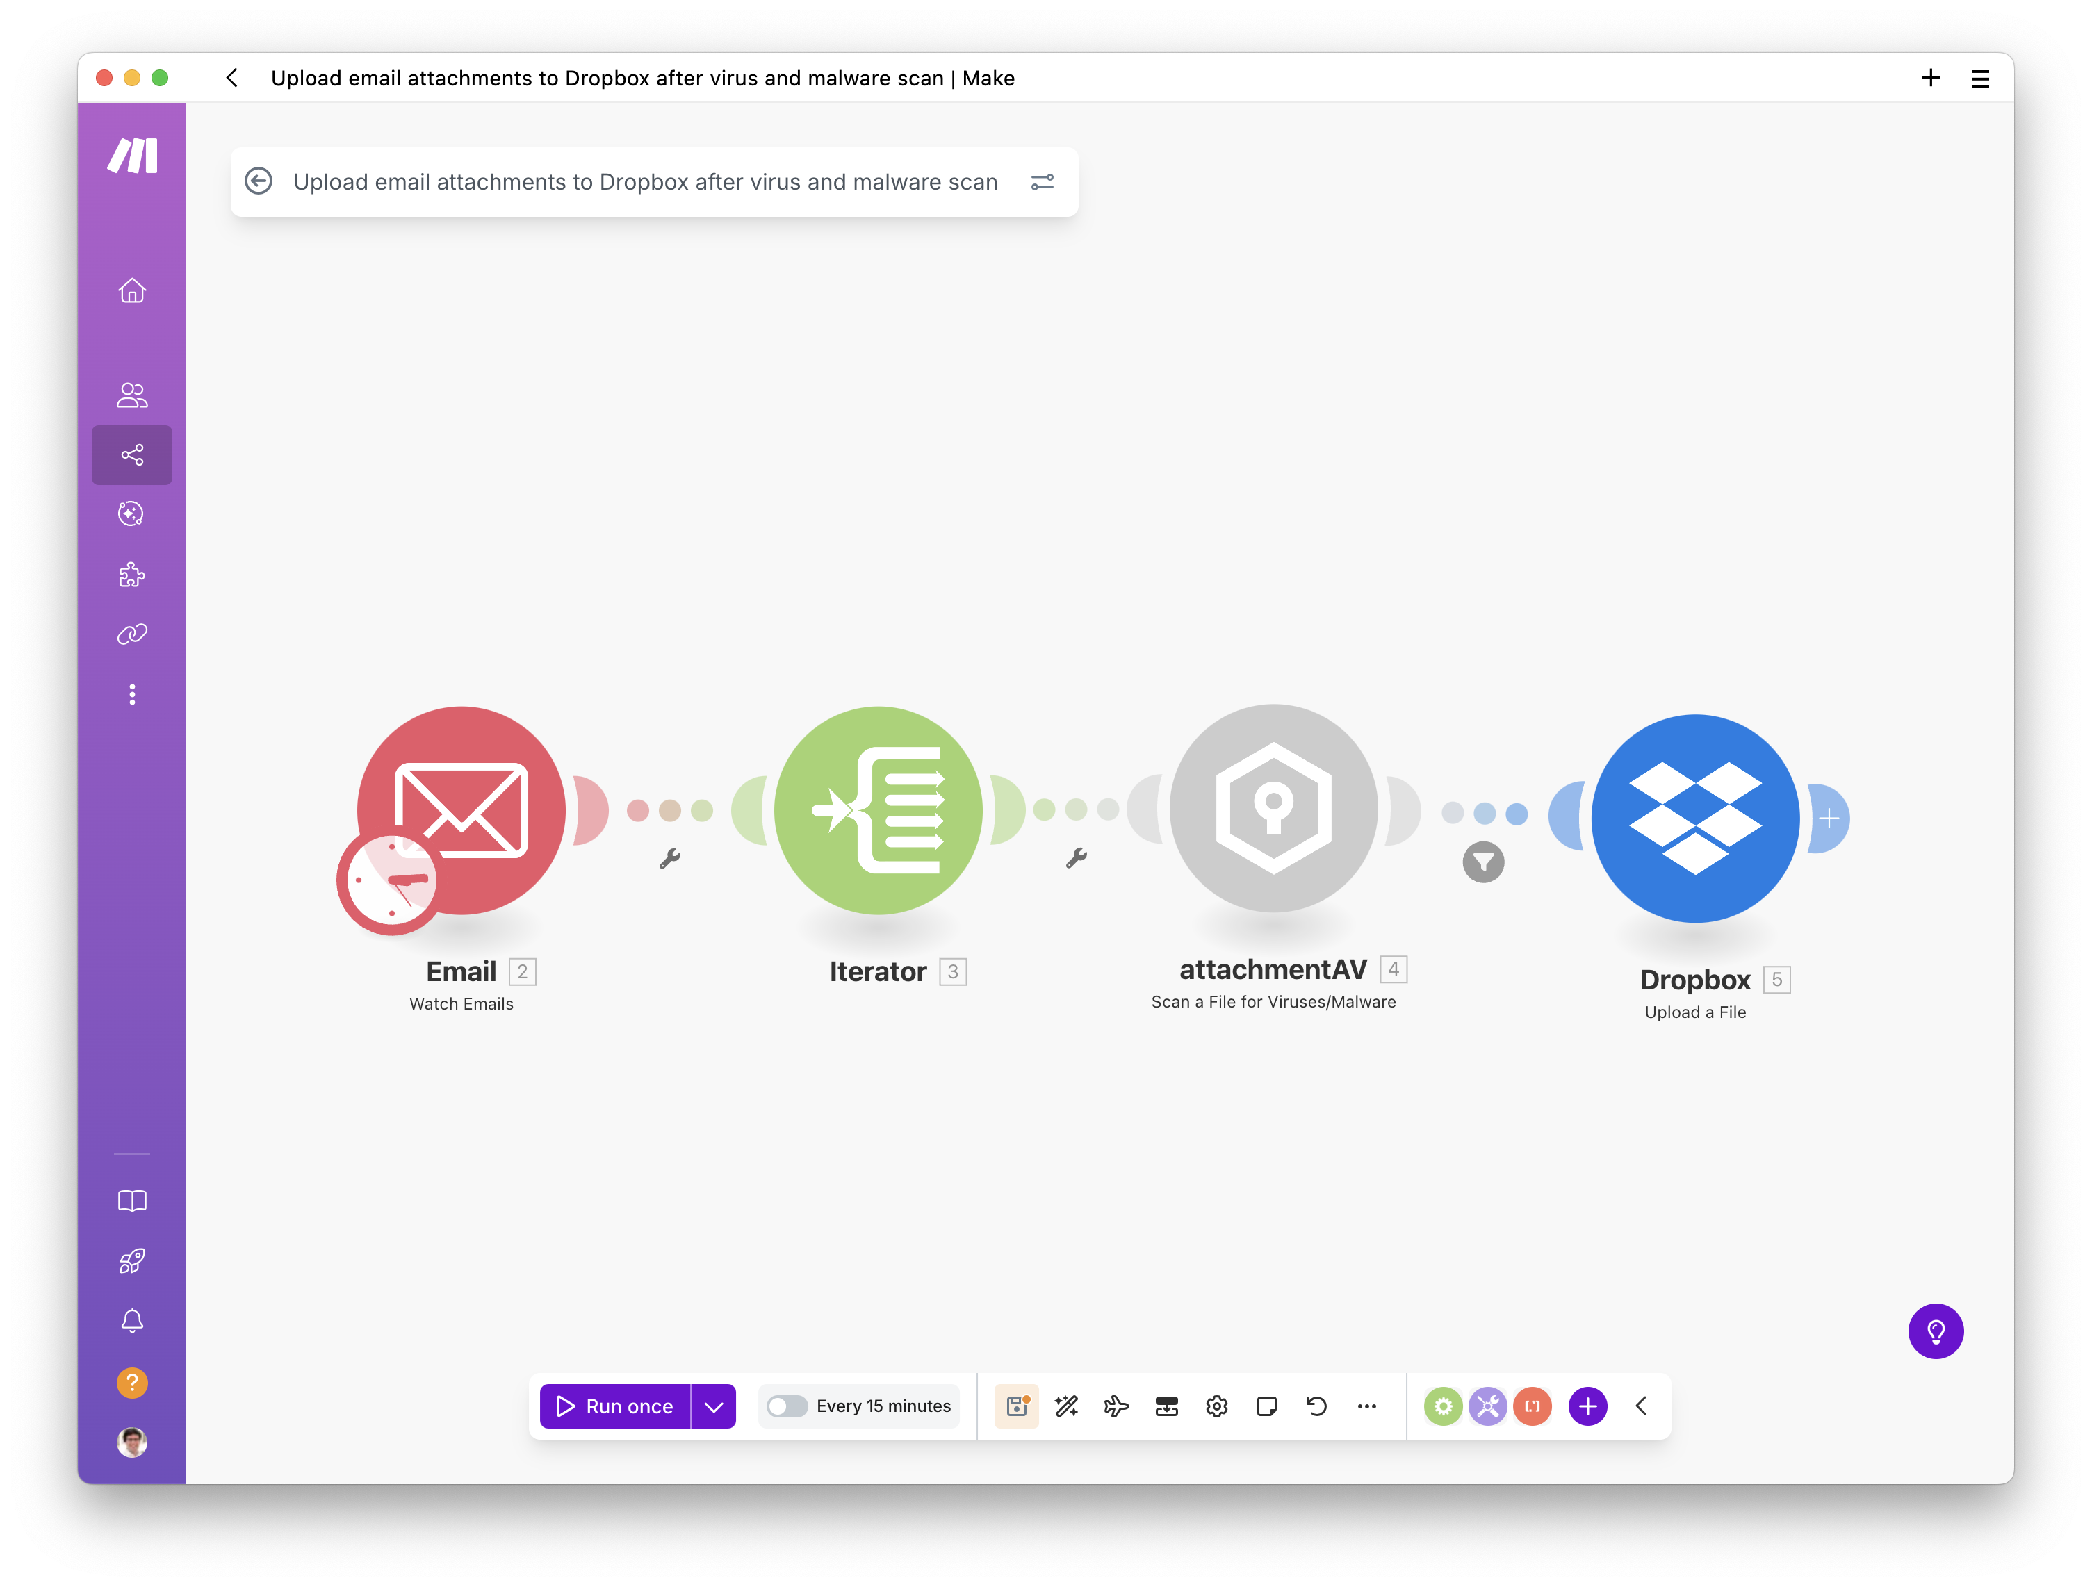Open previous versions with the rollback arrow icon
The image size is (2092, 1587).
click(1316, 1406)
